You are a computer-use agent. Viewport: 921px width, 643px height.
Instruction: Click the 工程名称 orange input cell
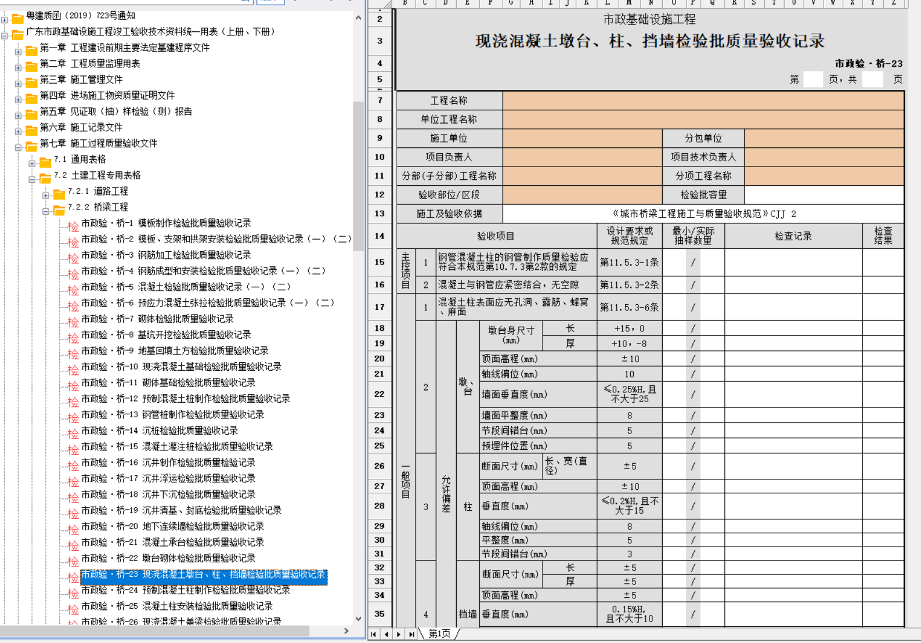pos(703,100)
